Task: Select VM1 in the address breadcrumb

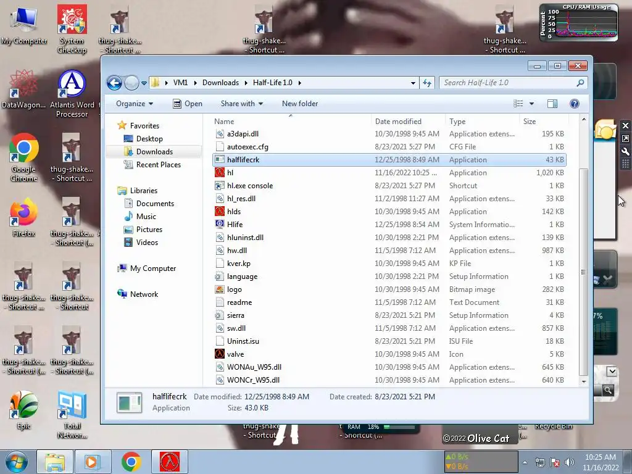Action: (x=180, y=83)
